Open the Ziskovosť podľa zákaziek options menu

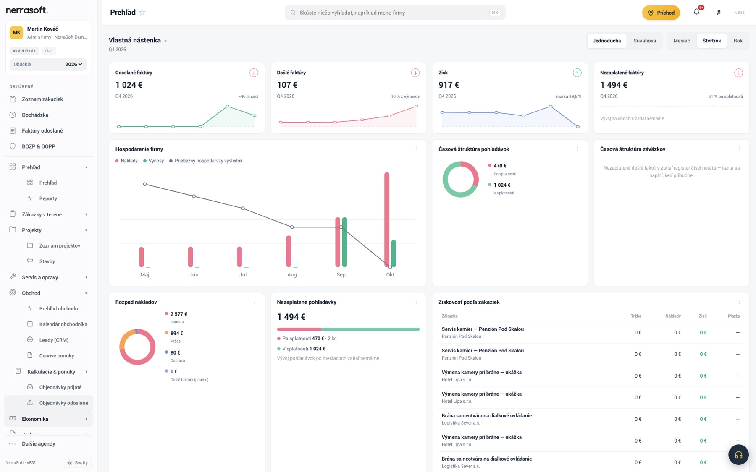(739, 302)
